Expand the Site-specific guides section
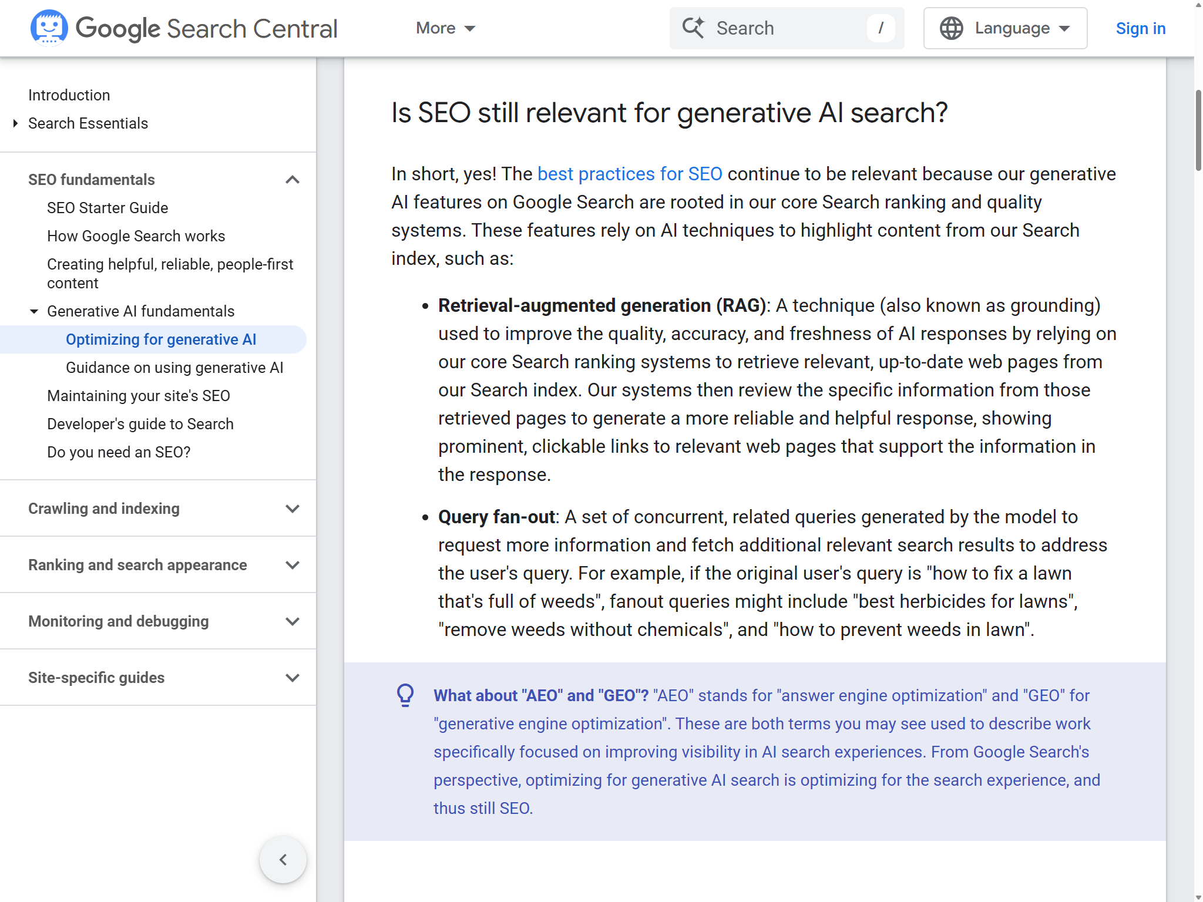This screenshot has height=902, width=1203. [x=293, y=678]
